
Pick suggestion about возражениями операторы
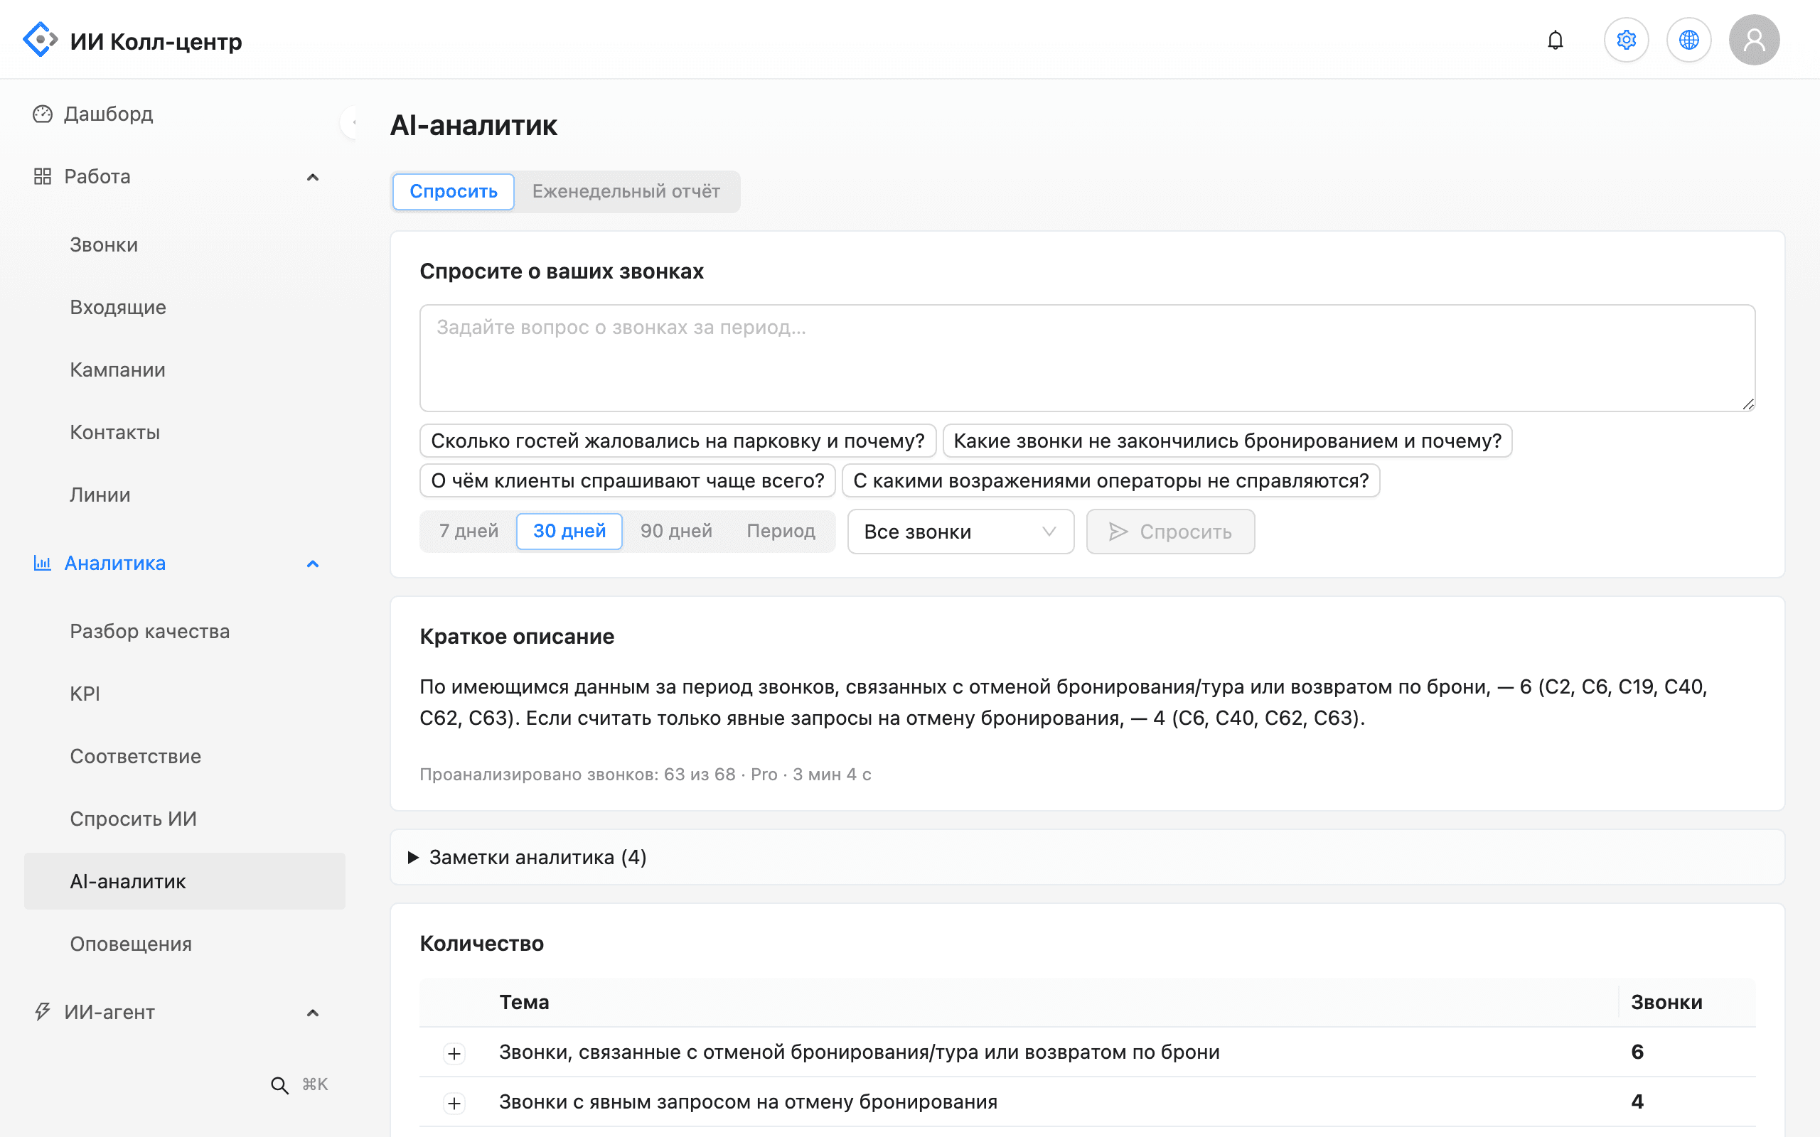1110,480
